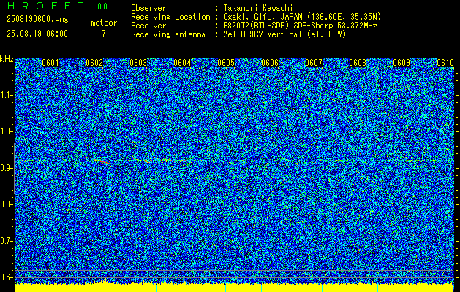
Task: Click the meteor label
Action: 104,23
